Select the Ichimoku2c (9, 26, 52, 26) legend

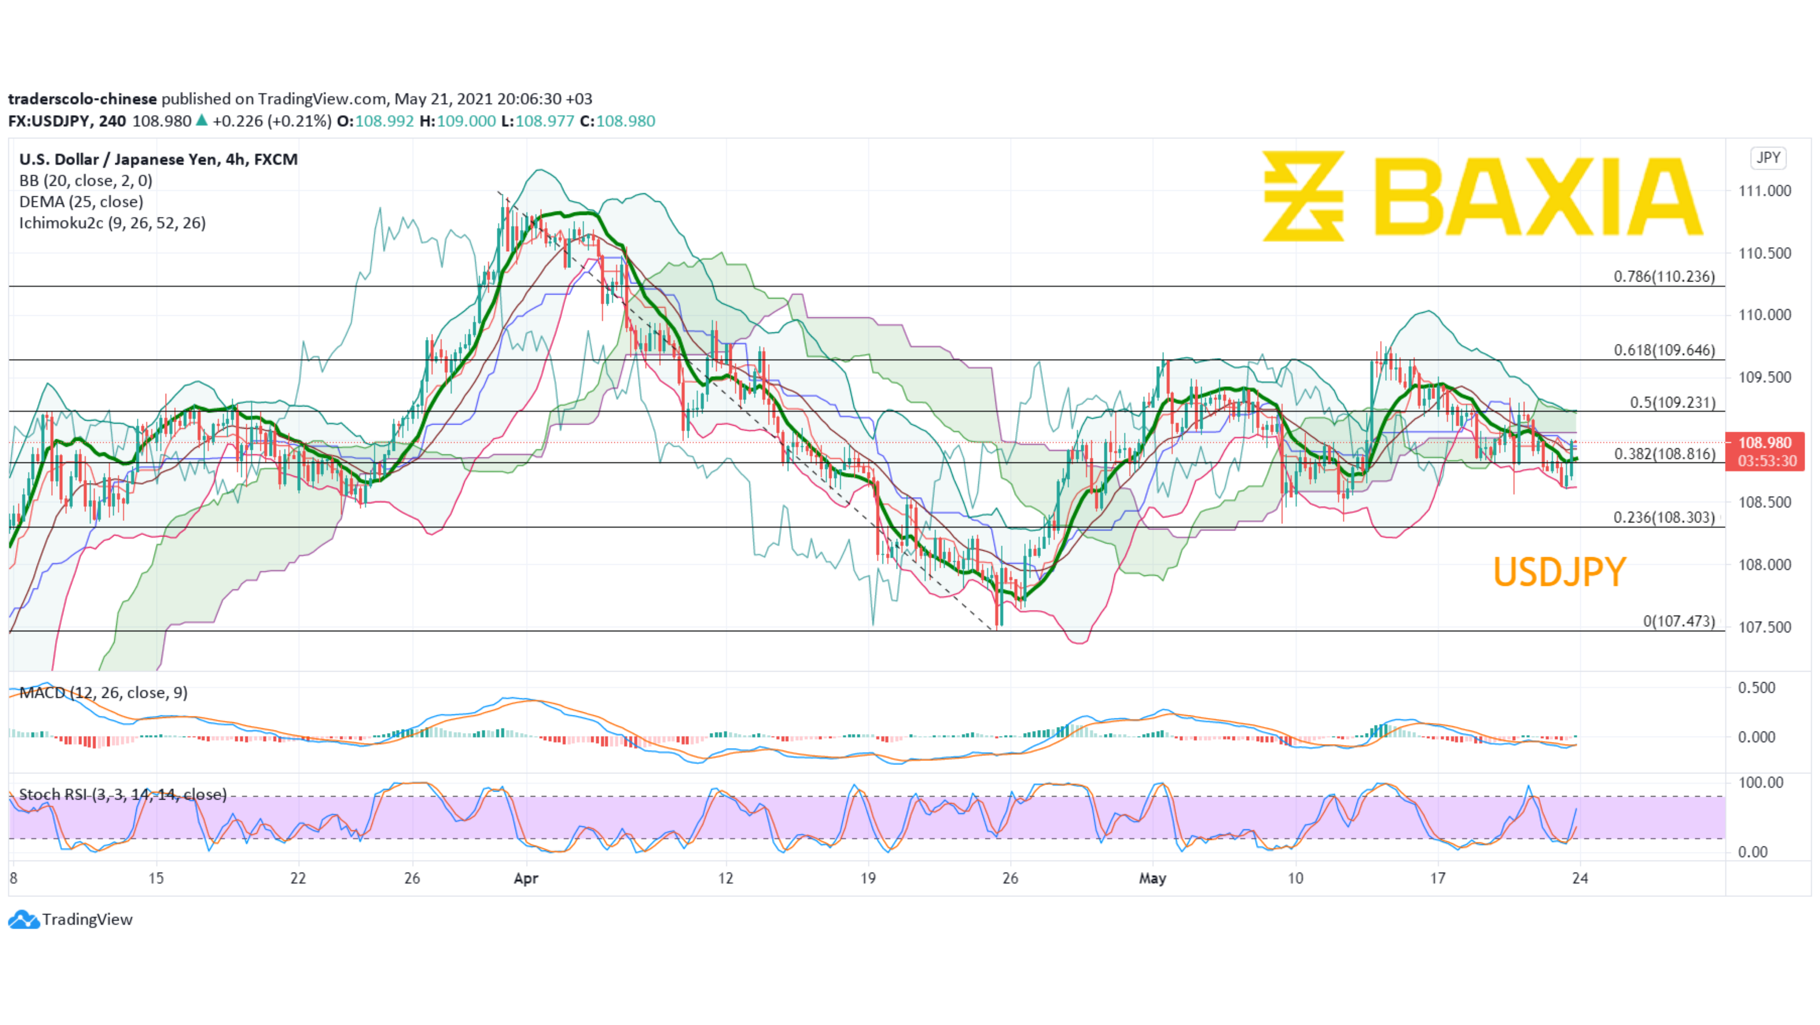coord(112,223)
